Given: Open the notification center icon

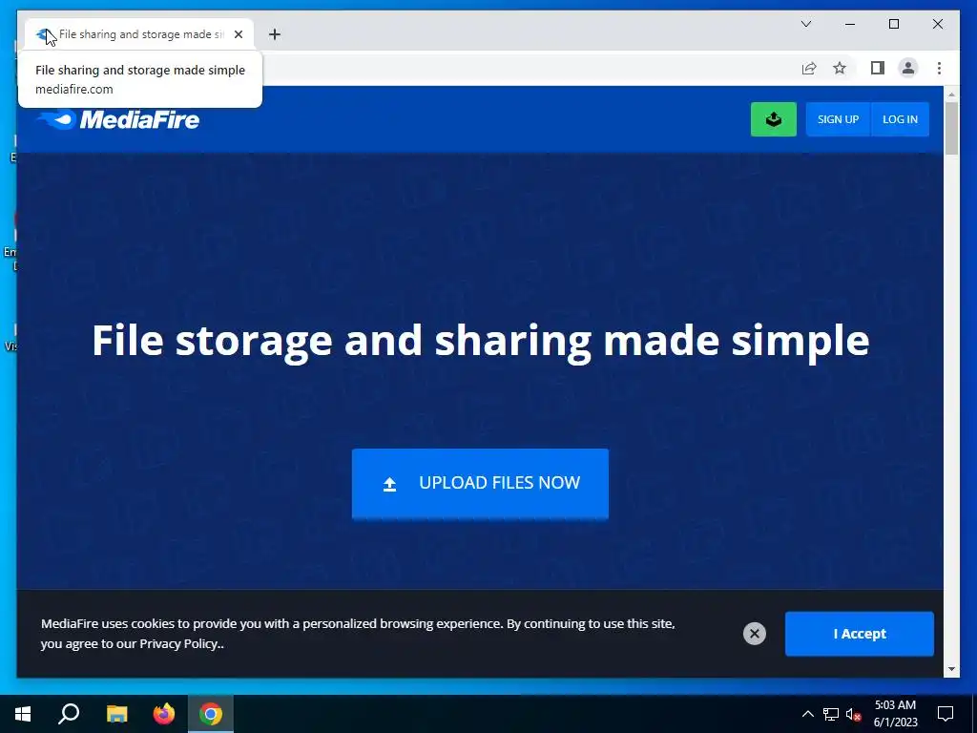Looking at the screenshot, I should [946, 714].
